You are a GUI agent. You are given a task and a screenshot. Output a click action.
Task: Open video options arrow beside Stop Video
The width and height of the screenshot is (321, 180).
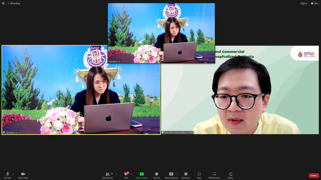click(x=29, y=174)
